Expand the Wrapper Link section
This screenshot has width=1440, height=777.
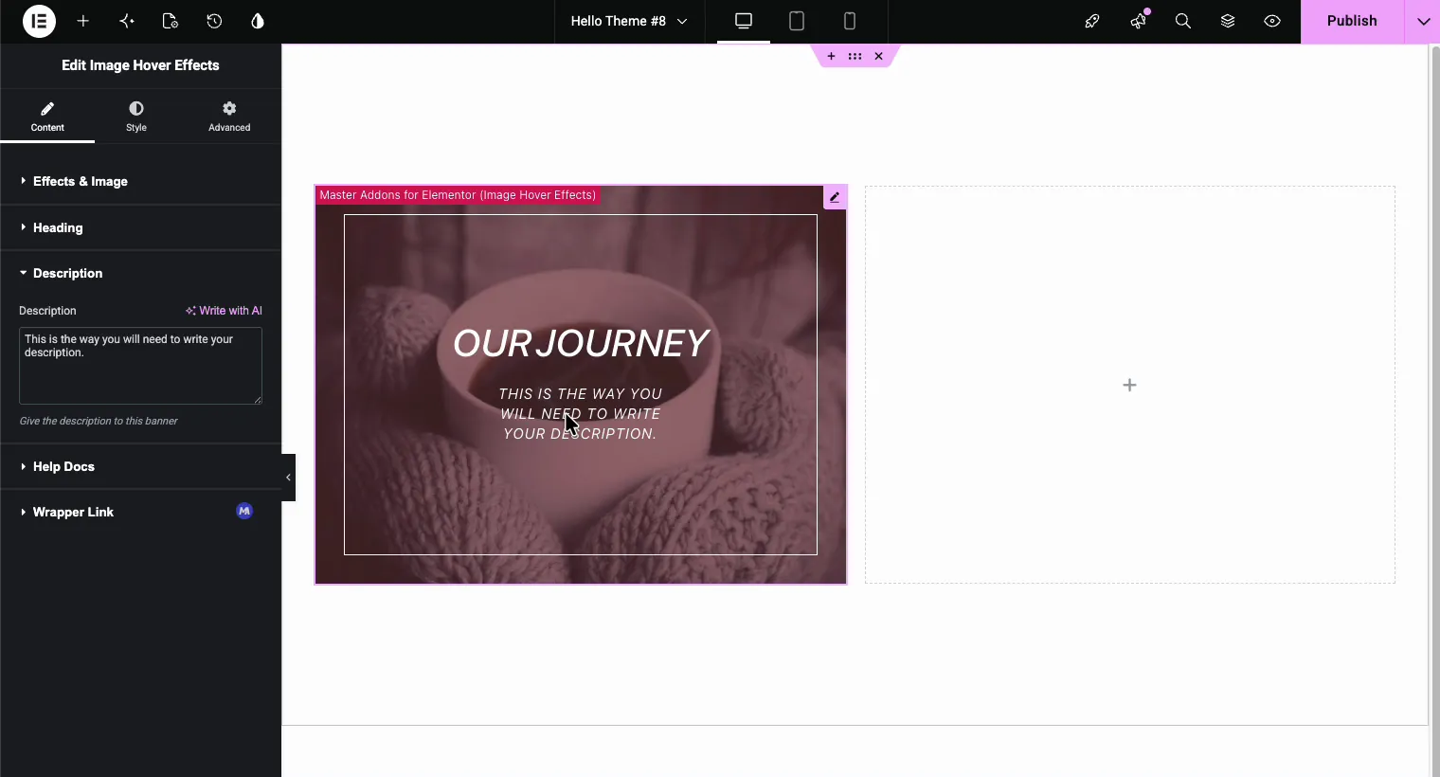pyautogui.click(x=140, y=512)
